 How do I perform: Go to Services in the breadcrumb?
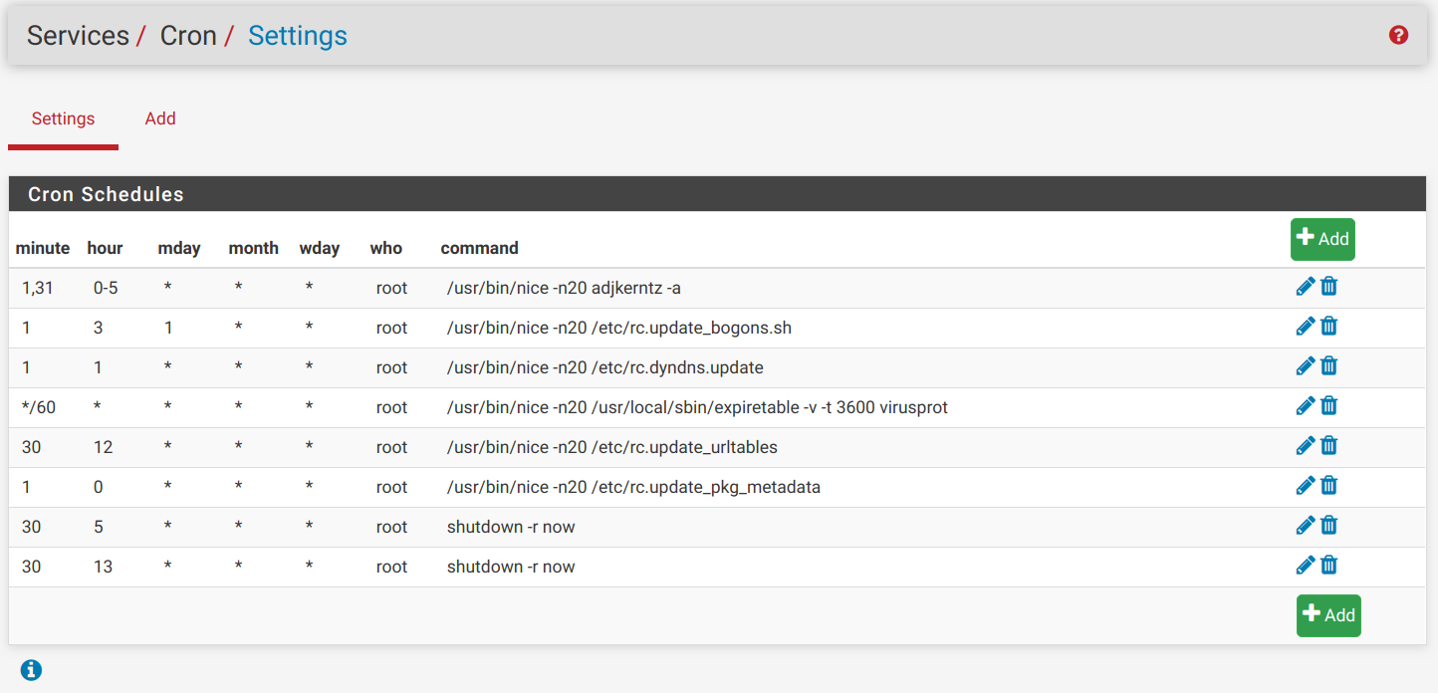(x=78, y=36)
